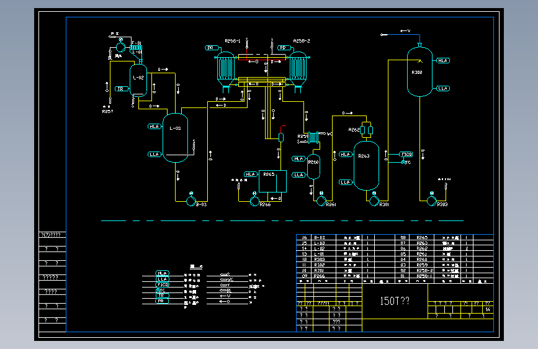Select the LLA tag on R263

[346, 182]
